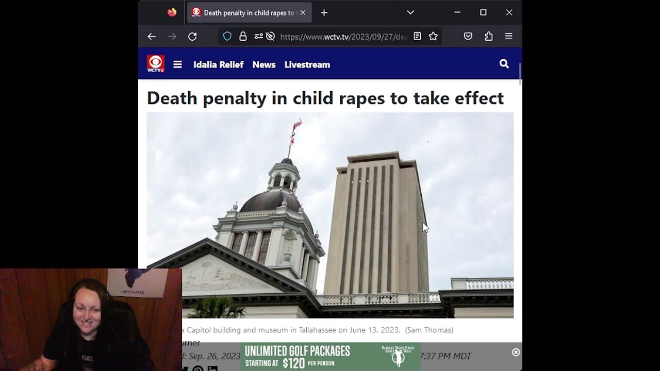Click the wctv.tv URL address field
Image resolution: width=660 pixels, height=371 pixels.
[343, 37]
